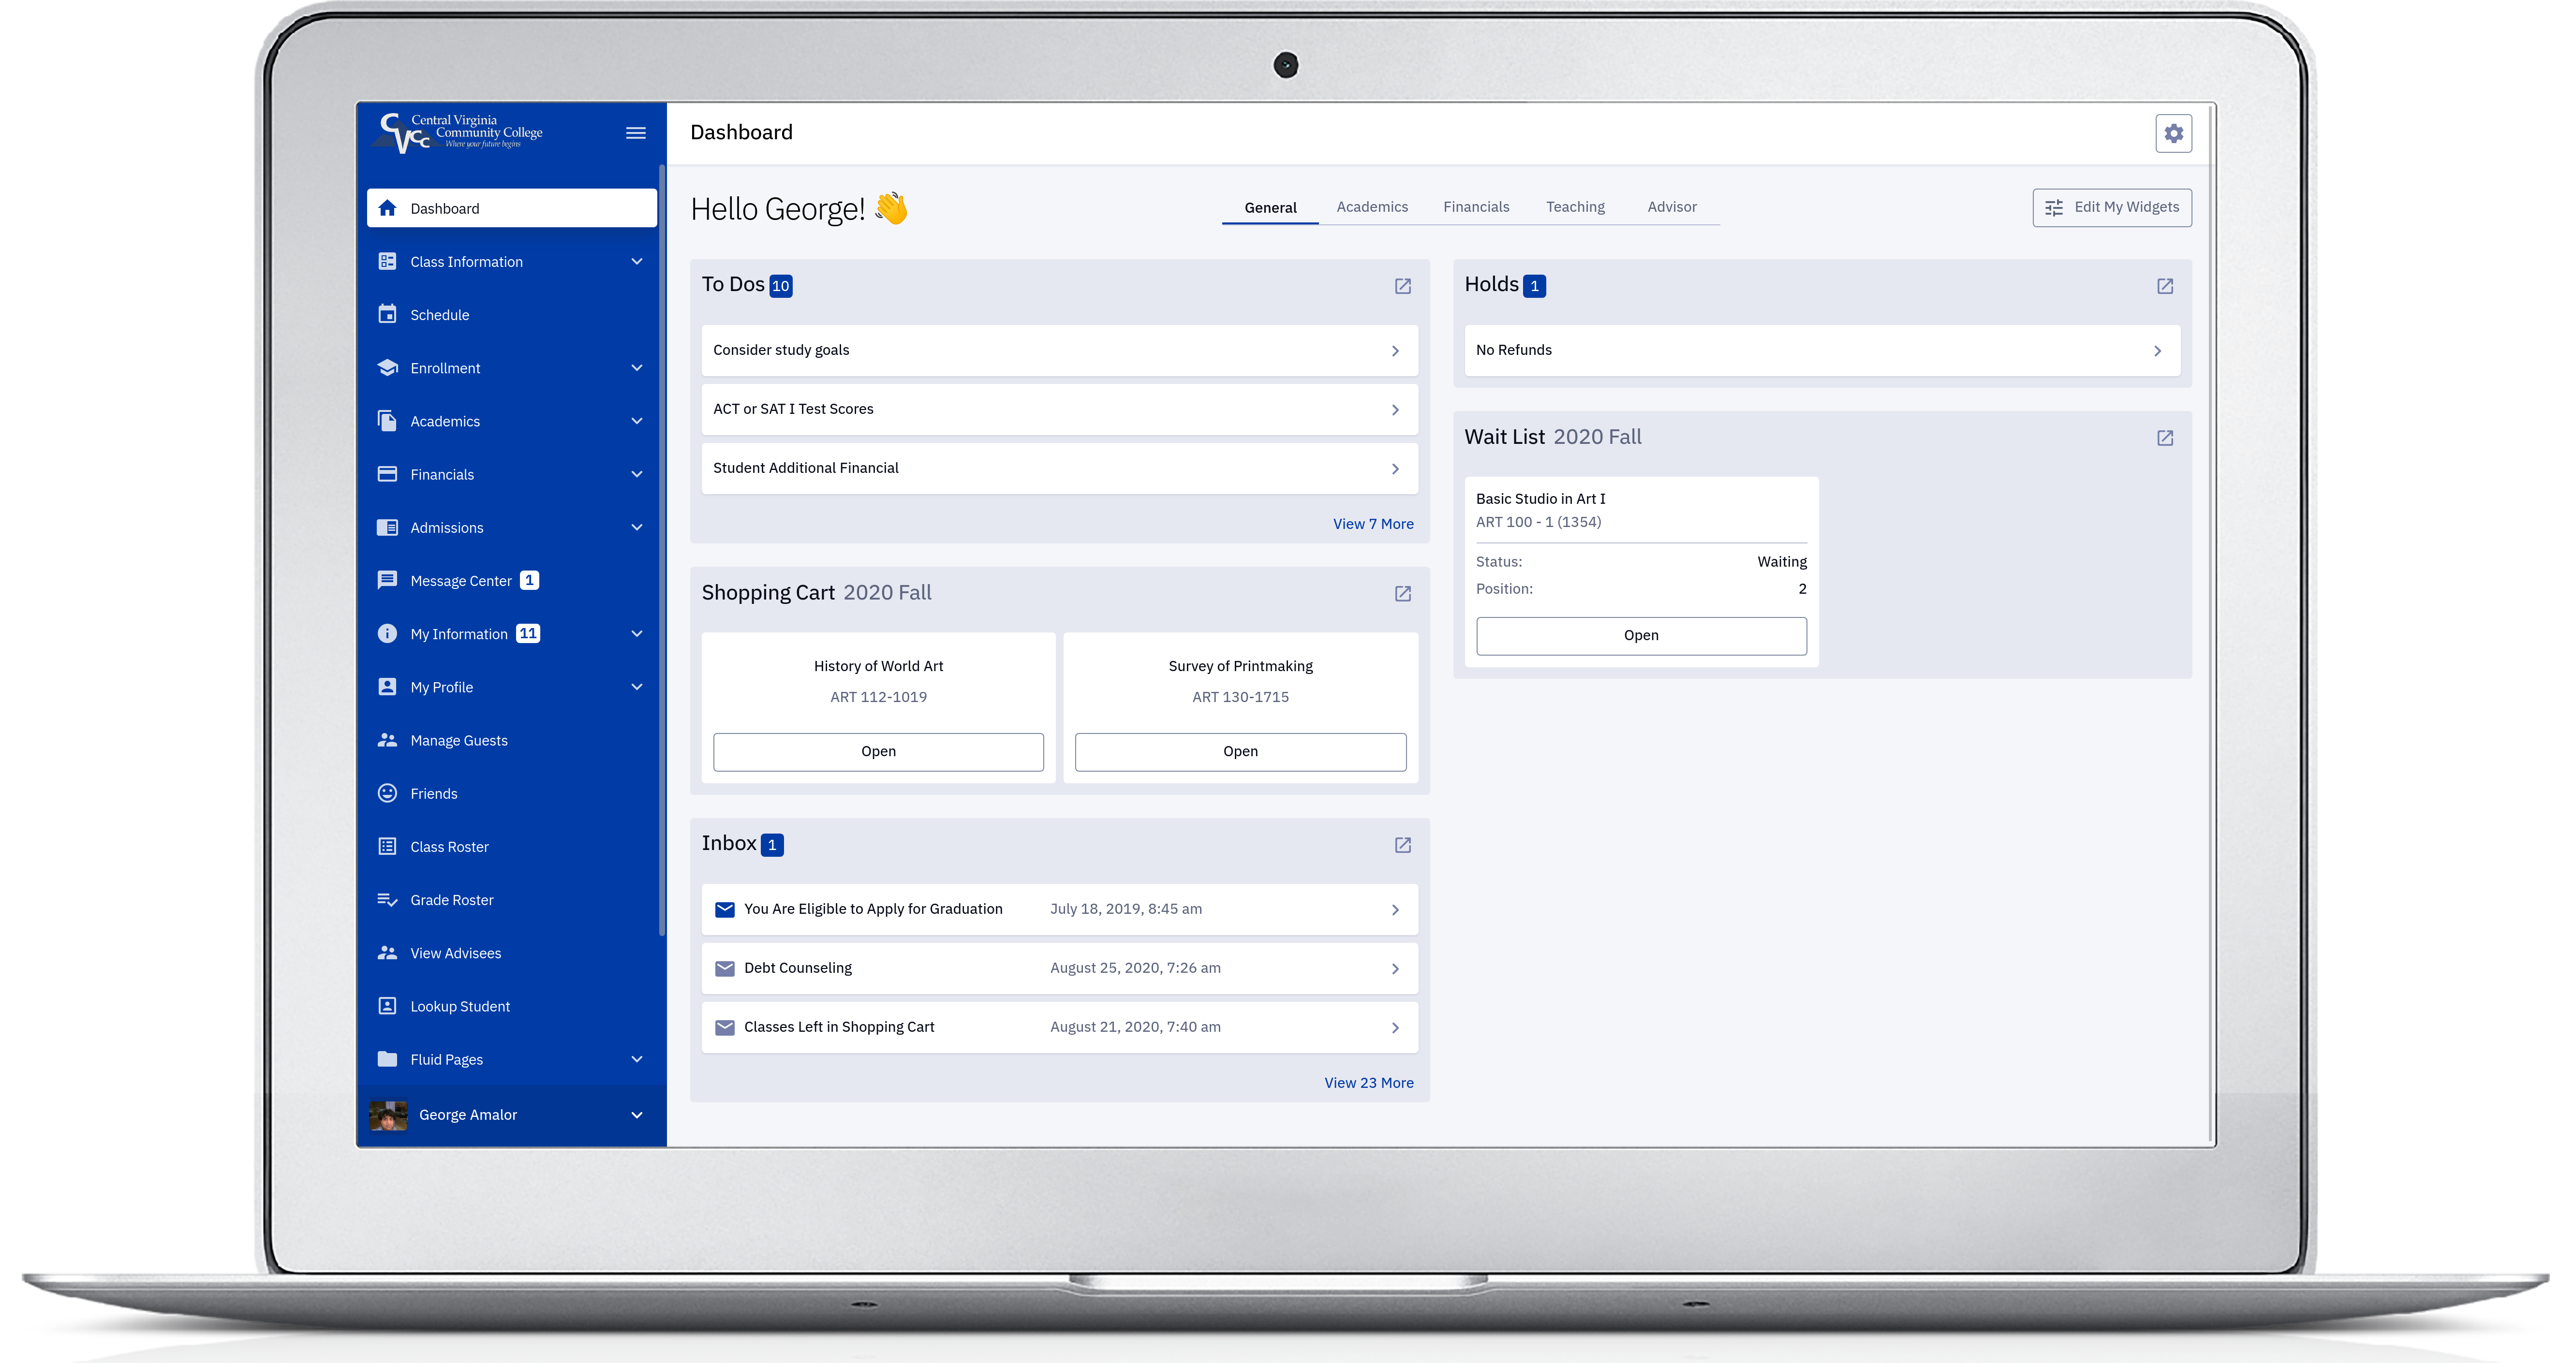Click the Class Information sidebar icon

point(387,261)
